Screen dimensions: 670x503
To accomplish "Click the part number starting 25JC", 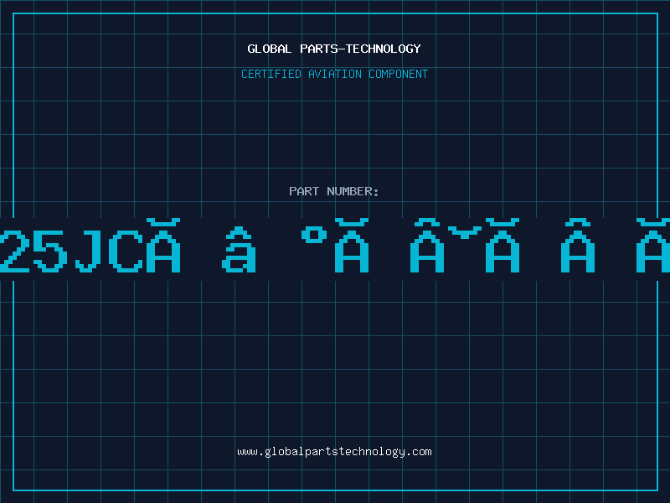I will (x=335, y=246).
